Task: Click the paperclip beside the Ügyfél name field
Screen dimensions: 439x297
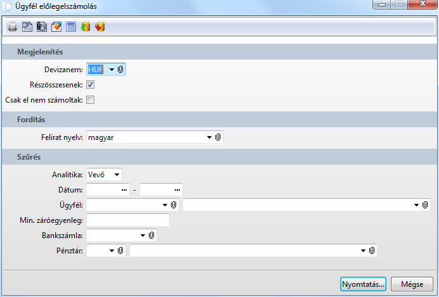Action: coord(425,205)
